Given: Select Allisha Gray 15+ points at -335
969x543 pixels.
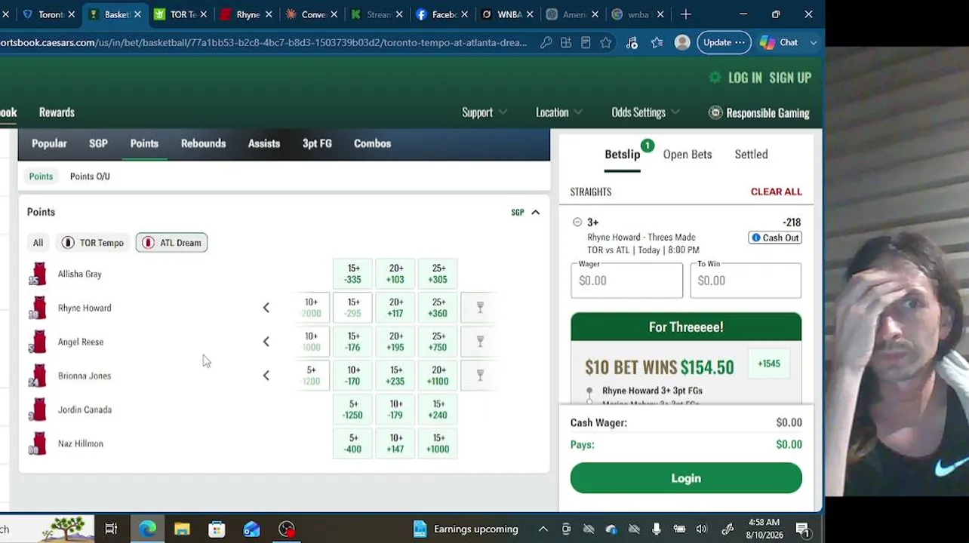Looking at the screenshot, I should tap(353, 274).
